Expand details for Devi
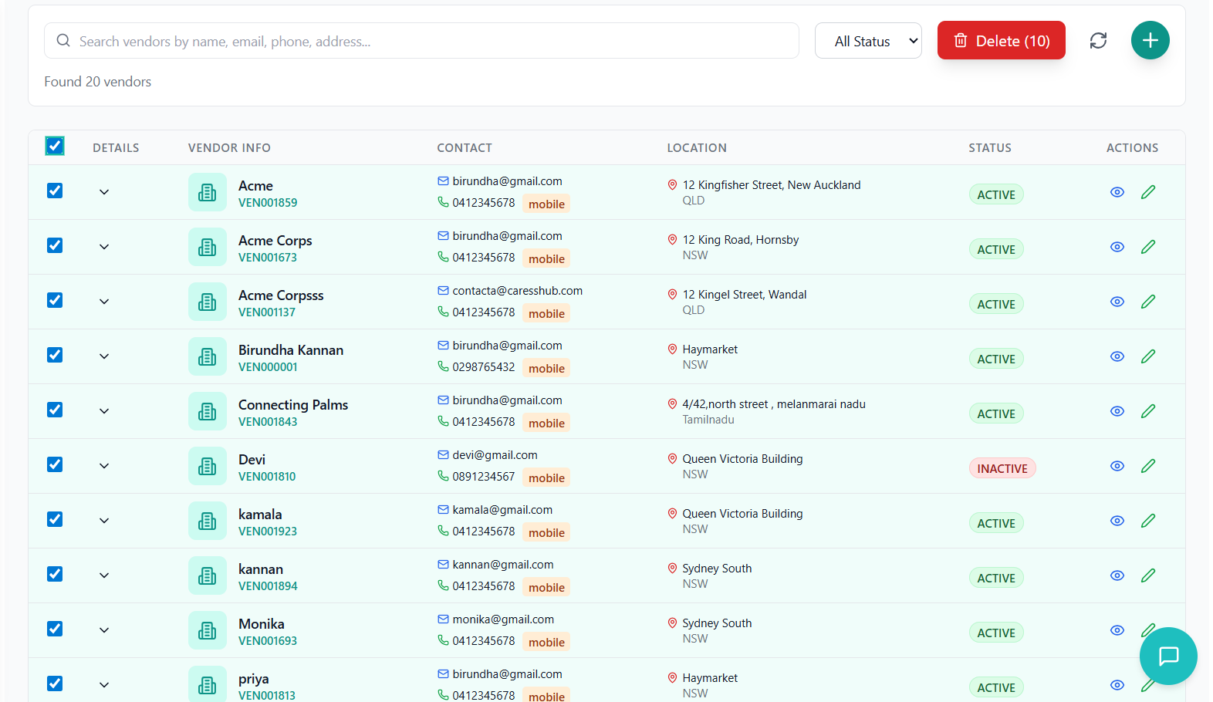Image resolution: width=1213 pixels, height=702 pixels. pos(104,466)
